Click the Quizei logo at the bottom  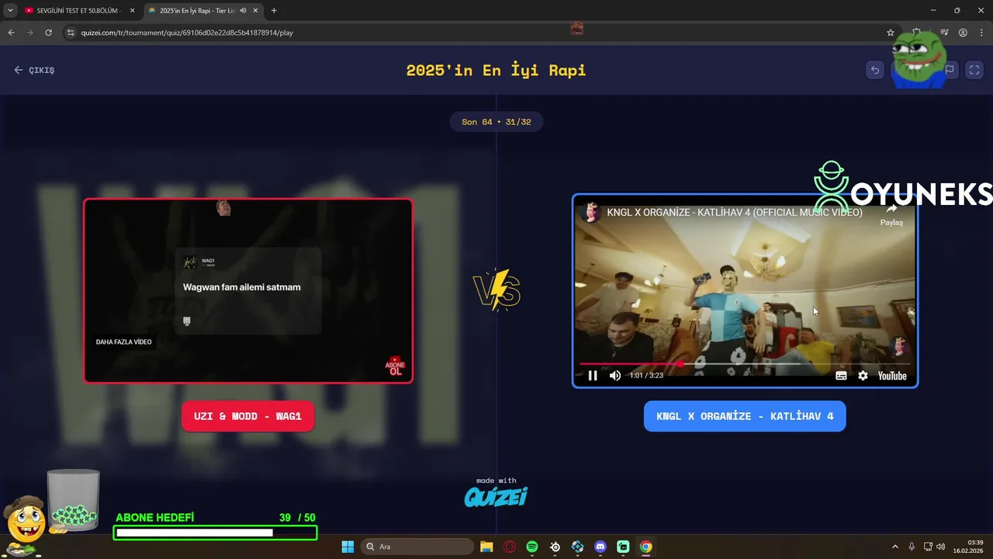[x=496, y=496]
